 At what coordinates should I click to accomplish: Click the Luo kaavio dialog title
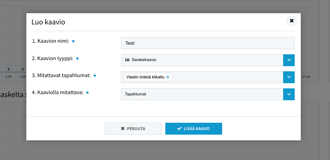(x=48, y=22)
